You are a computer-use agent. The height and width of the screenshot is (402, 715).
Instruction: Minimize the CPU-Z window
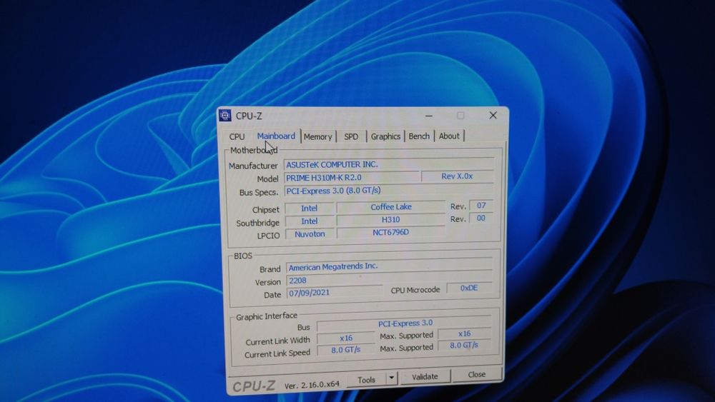point(428,116)
